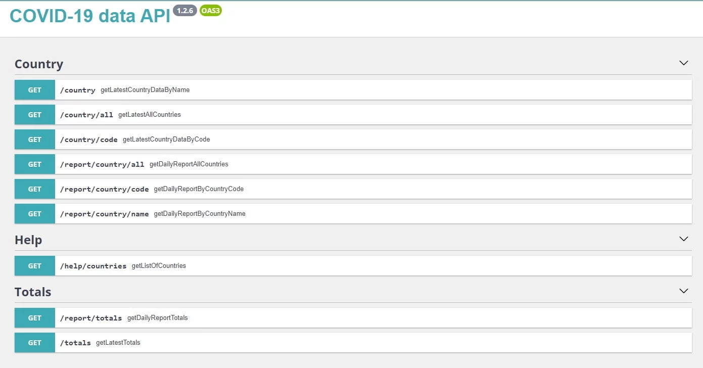Open the /report/country/all endpoint path

click(x=102, y=164)
